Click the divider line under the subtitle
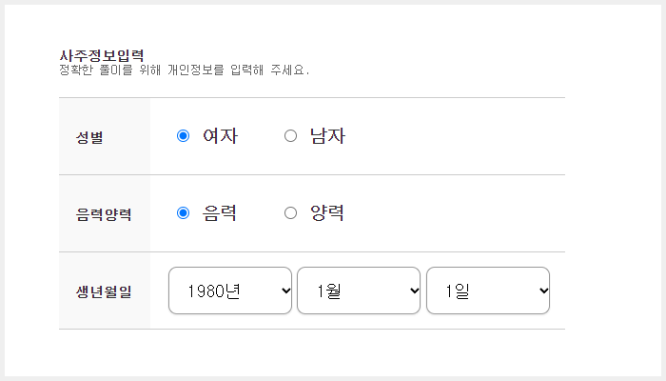This screenshot has width=666, height=381. [x=312, y=98]
